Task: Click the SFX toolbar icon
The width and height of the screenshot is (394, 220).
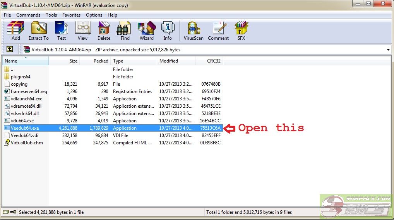Action: [x=241, y=31]
